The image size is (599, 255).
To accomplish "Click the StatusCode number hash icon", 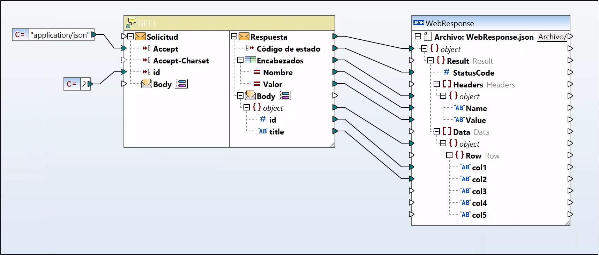I will 447,72.
